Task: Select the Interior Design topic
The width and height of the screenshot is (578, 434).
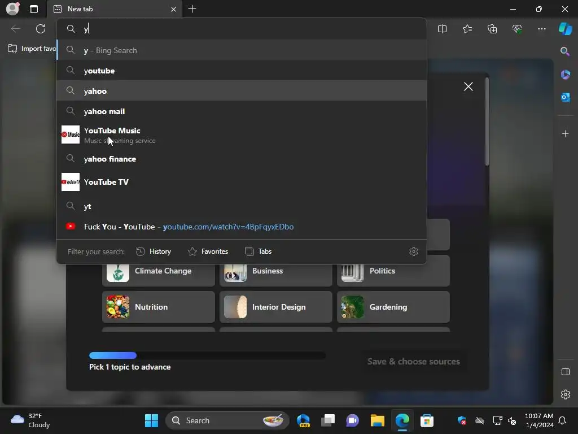Action: pyautogui.click(x=275, y=307)
